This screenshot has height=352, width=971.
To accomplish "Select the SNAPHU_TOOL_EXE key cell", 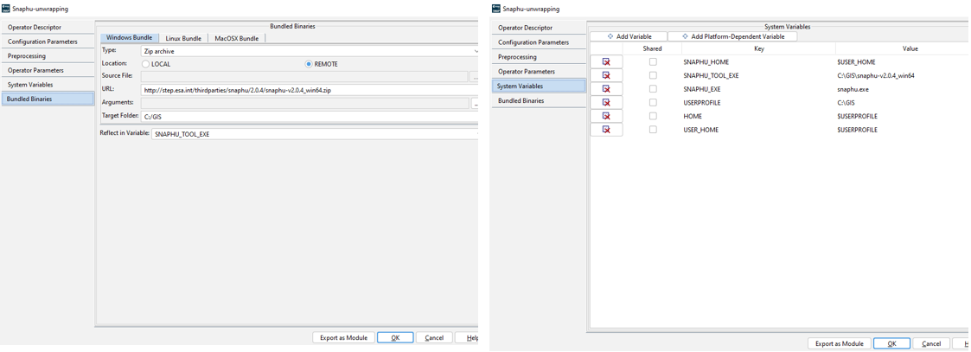I will [758, 75].
